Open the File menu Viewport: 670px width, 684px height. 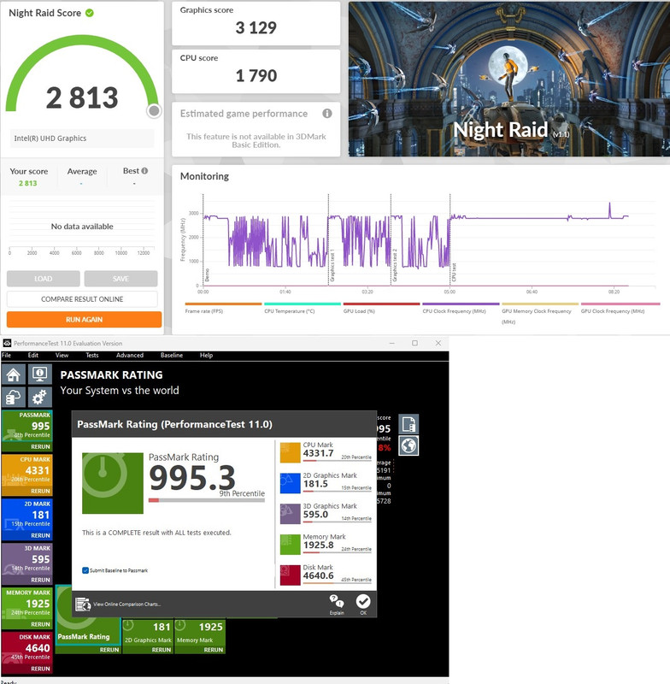pyautogui.click(x=7, y=355)
